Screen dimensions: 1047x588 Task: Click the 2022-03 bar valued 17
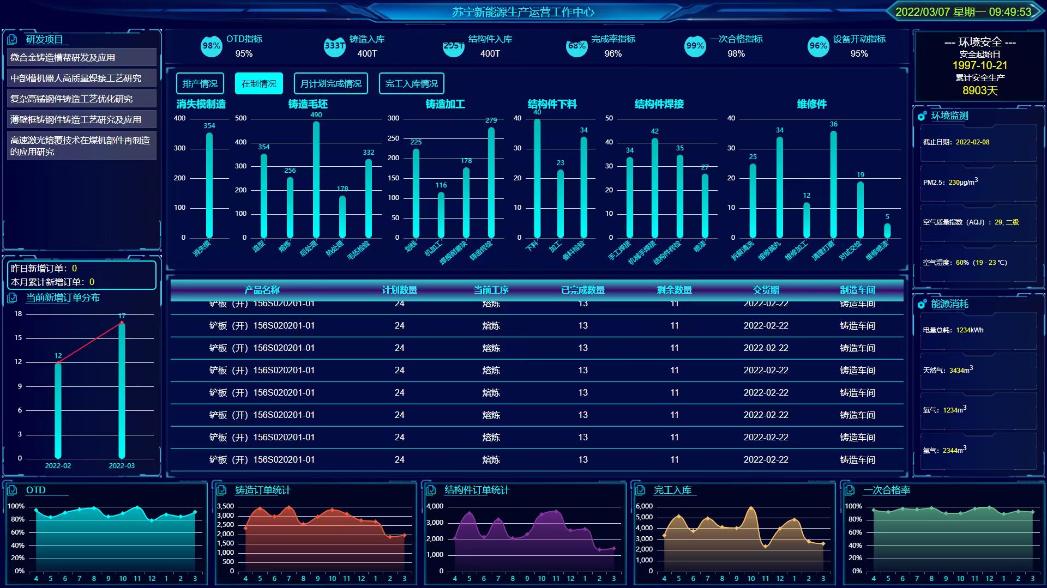(x=122, y=390)
